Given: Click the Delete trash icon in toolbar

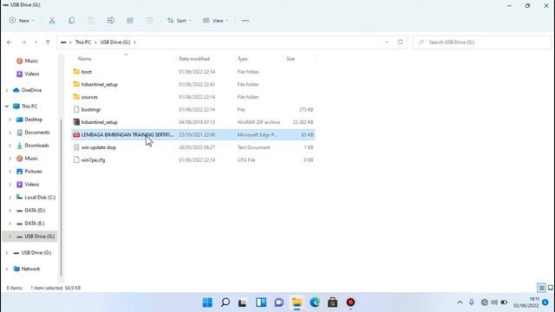Looking at the screenshot, I should point(149,21).
